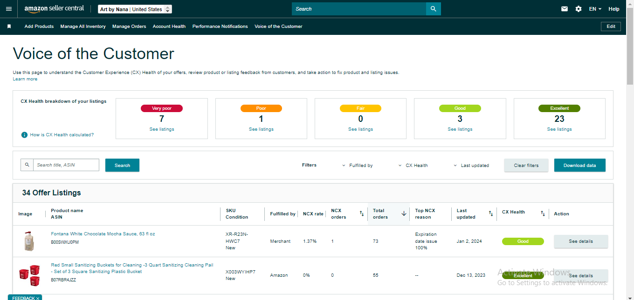634x300 pixels.
Task: Click the top Search field
Action: point(359,9)
